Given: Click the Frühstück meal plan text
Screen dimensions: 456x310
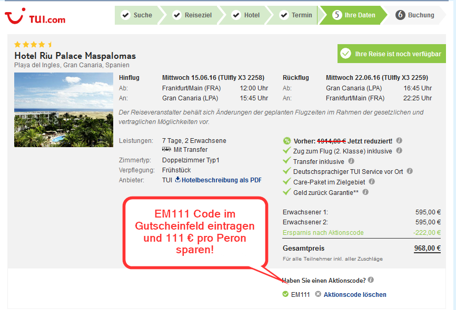Looking at the screenshot, I should coord(176,170).
